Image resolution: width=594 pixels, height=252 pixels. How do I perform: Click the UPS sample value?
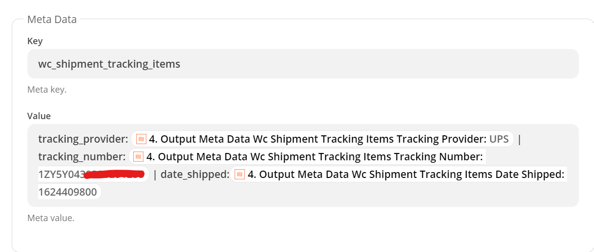pos(499,139)
